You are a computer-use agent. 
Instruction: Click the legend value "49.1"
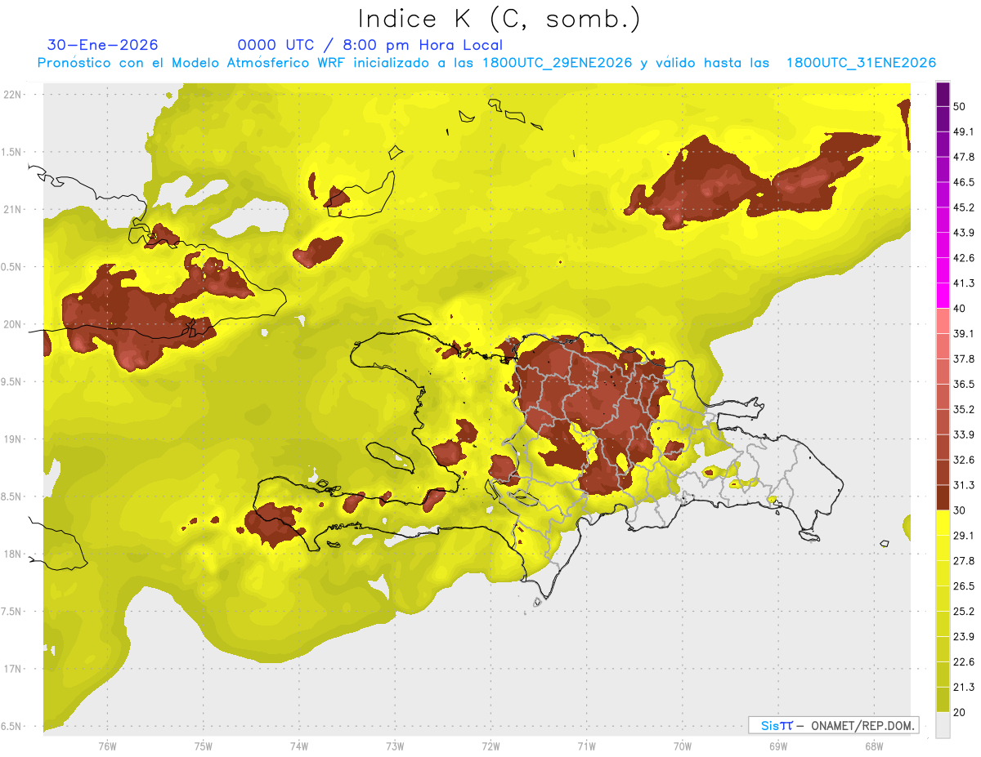point(964,131)
